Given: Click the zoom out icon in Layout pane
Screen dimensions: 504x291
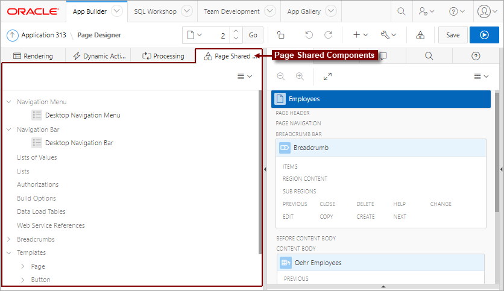Looking at the screenshot, I should point(280,77).
